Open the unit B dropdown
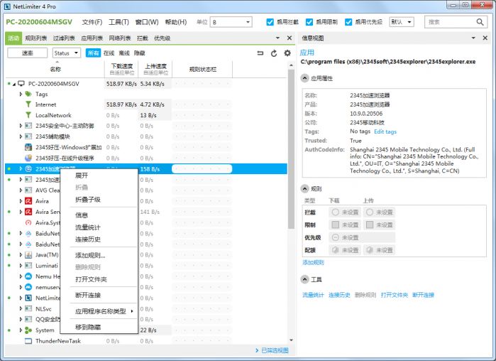This screenshot has width=496, height=361. pos(231,22)
